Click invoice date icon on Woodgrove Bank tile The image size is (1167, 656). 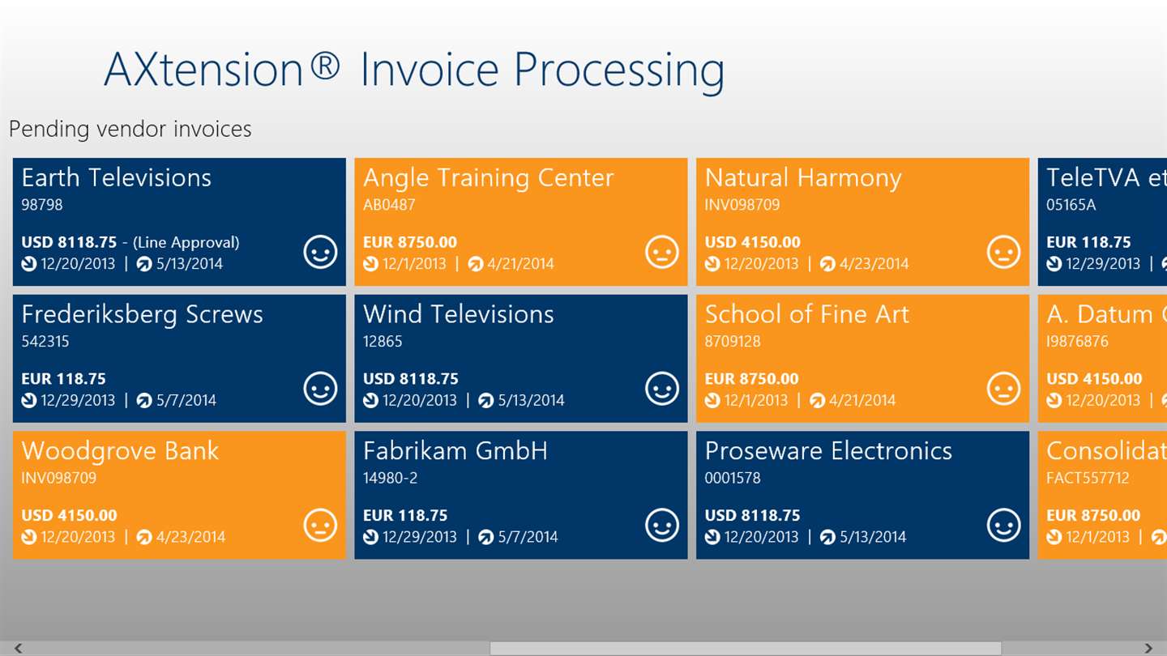[x=29, y=537]
